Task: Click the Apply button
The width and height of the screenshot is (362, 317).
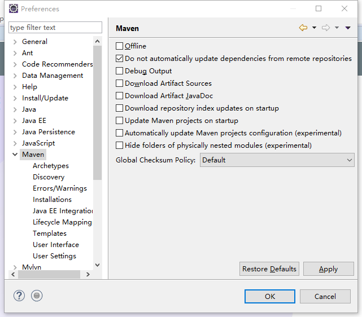Action: coord(329,269)
